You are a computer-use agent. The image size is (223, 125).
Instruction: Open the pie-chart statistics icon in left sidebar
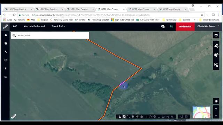[6, 35]
